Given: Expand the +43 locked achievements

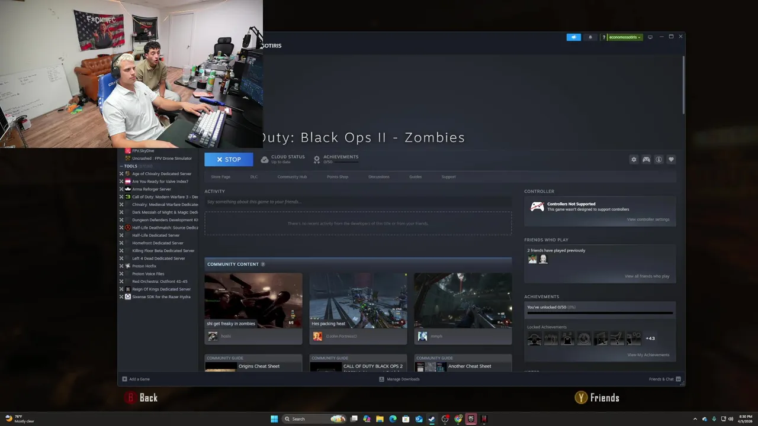Looking at the screenshot, I should click(650, 338).
